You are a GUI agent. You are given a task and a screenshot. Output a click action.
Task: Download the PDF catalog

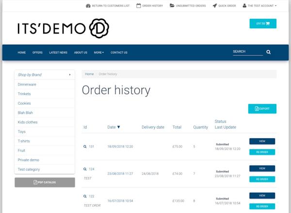tap(45, 182)
